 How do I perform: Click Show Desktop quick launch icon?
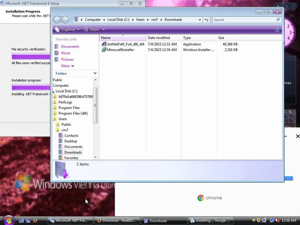tap(21, 221)
